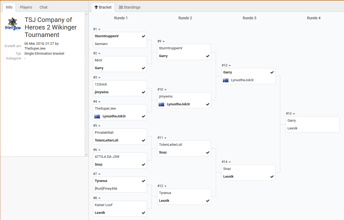Click the checkmark beside Tyranus in match #7
Image resolution: width=344 pixels, height=220 pixels.
point(143,181)
